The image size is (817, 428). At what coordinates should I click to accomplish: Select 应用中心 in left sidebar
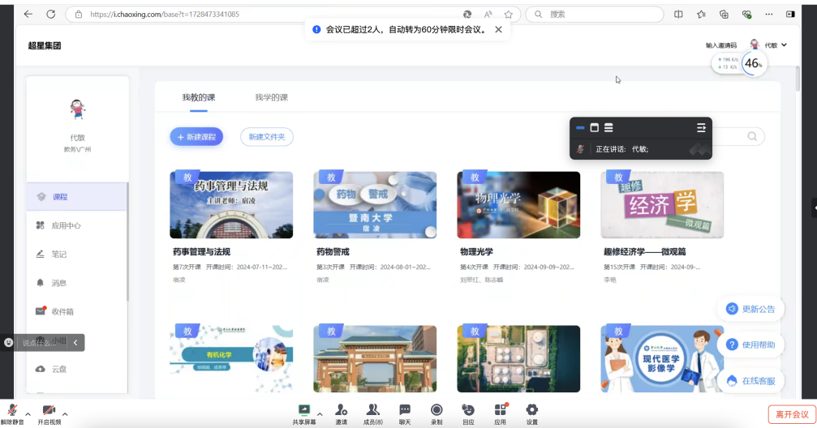[x=67, y=225]
